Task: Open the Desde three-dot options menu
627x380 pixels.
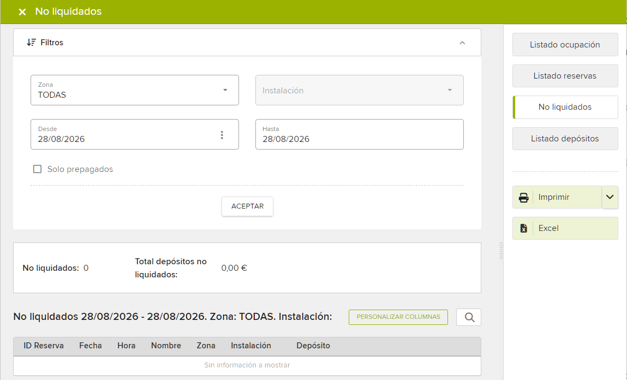Action: pyautogui.click(x=222, y=135)
